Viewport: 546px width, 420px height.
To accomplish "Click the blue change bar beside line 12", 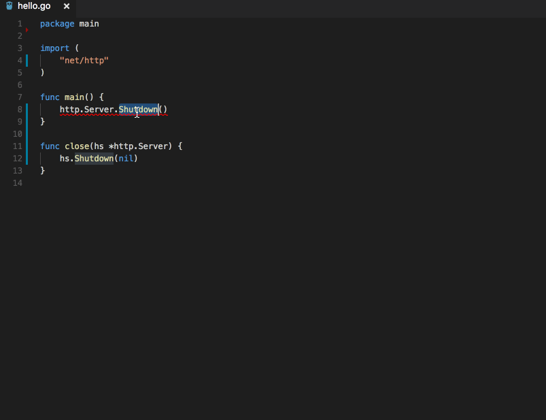I will [26, 158].
